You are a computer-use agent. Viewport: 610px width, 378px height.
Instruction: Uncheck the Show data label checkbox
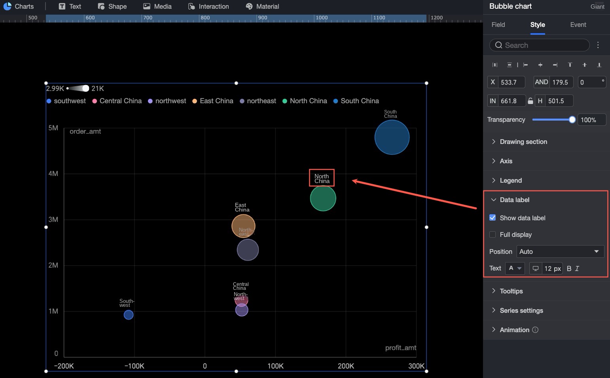pyautogui.click(x=493, y=217)
